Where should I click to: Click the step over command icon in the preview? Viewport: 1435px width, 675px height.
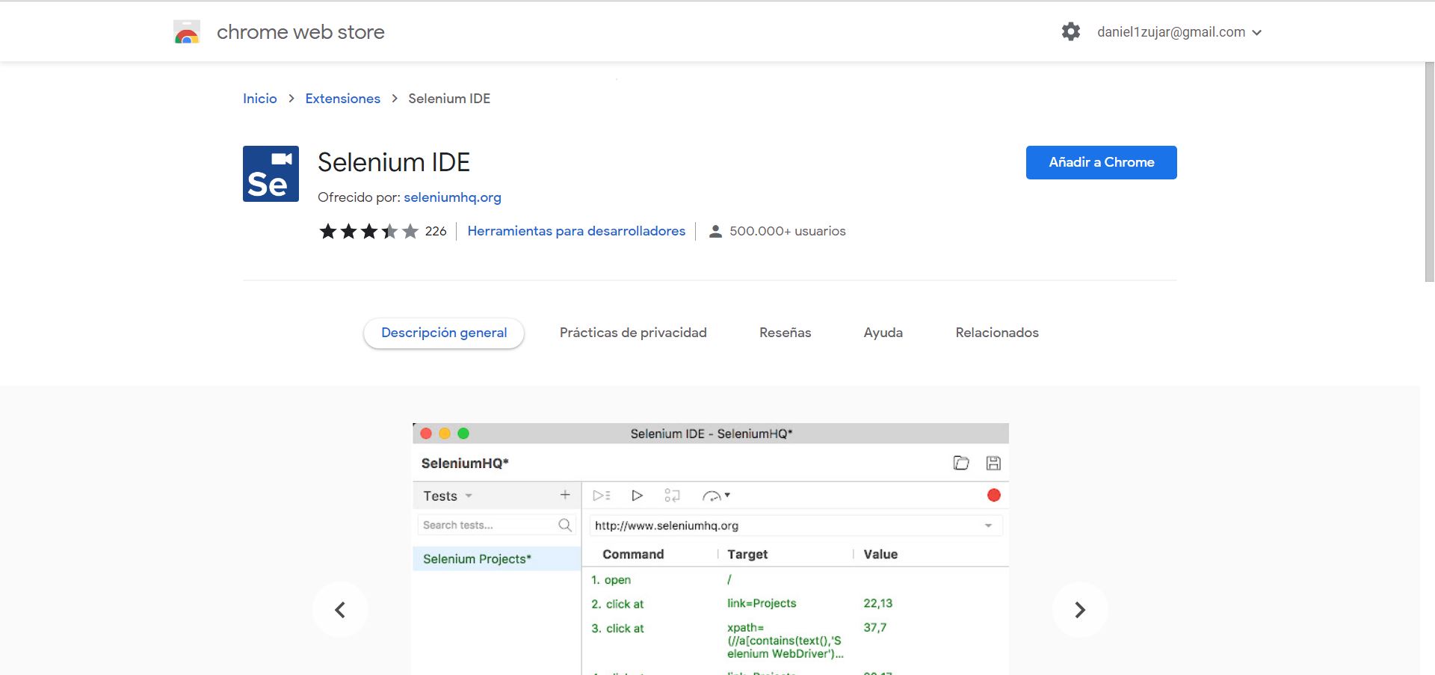click(x=672, y=496)
